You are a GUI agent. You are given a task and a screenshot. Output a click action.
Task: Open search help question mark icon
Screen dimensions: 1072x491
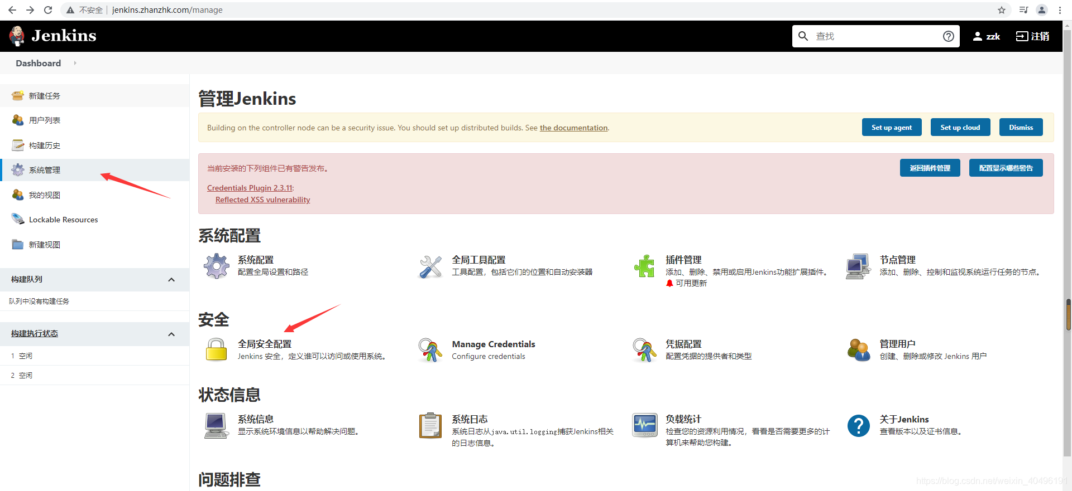(948, 36)
